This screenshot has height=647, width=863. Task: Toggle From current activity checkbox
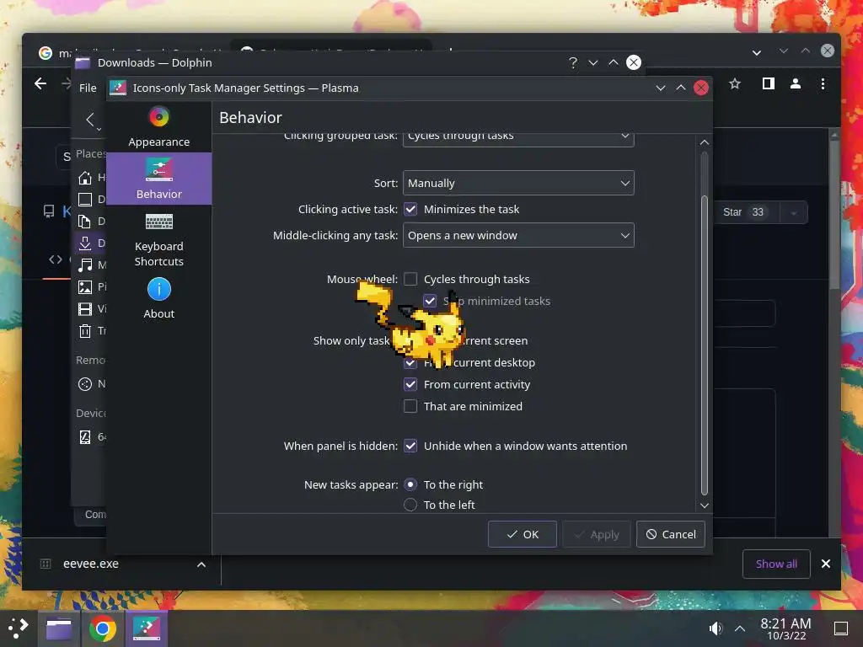[410, 384]
